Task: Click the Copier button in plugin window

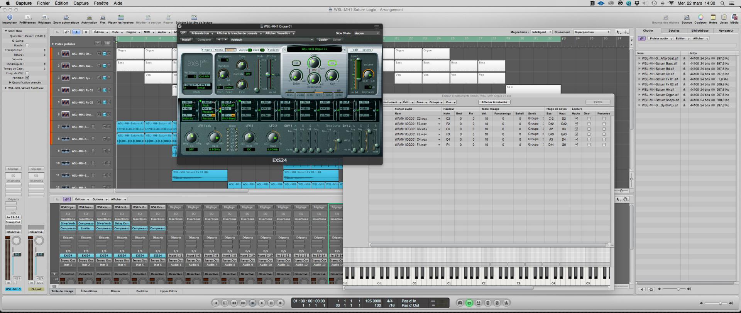Action: click(x=323, y=39)
